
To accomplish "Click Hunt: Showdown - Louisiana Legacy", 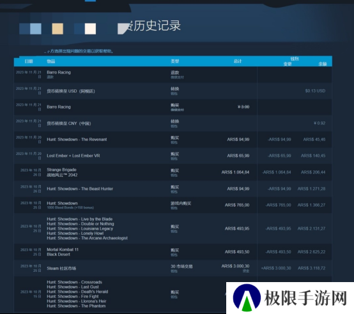I will point(80,228).
